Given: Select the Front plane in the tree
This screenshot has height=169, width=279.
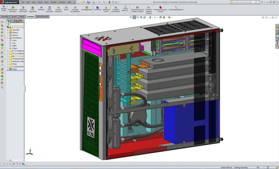Looking at the screenshot, I should pyautogui.click(x=14, y=41).
